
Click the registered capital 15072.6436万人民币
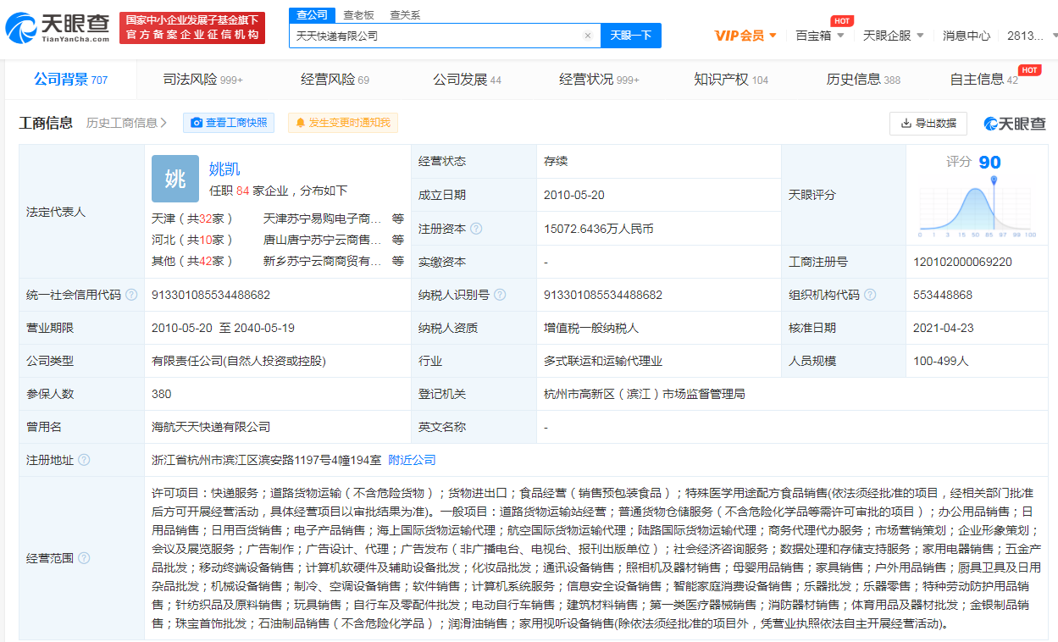(x=598, y=229)
